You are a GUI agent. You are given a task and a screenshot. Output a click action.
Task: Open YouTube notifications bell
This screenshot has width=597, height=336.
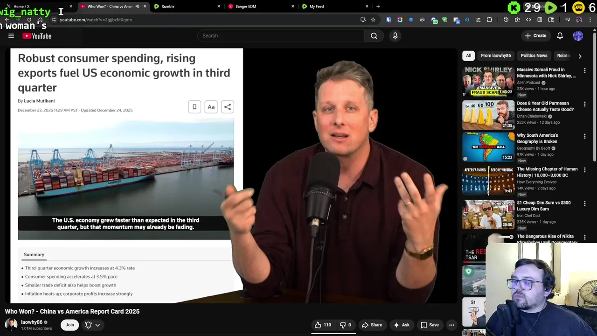coord(560,36)
